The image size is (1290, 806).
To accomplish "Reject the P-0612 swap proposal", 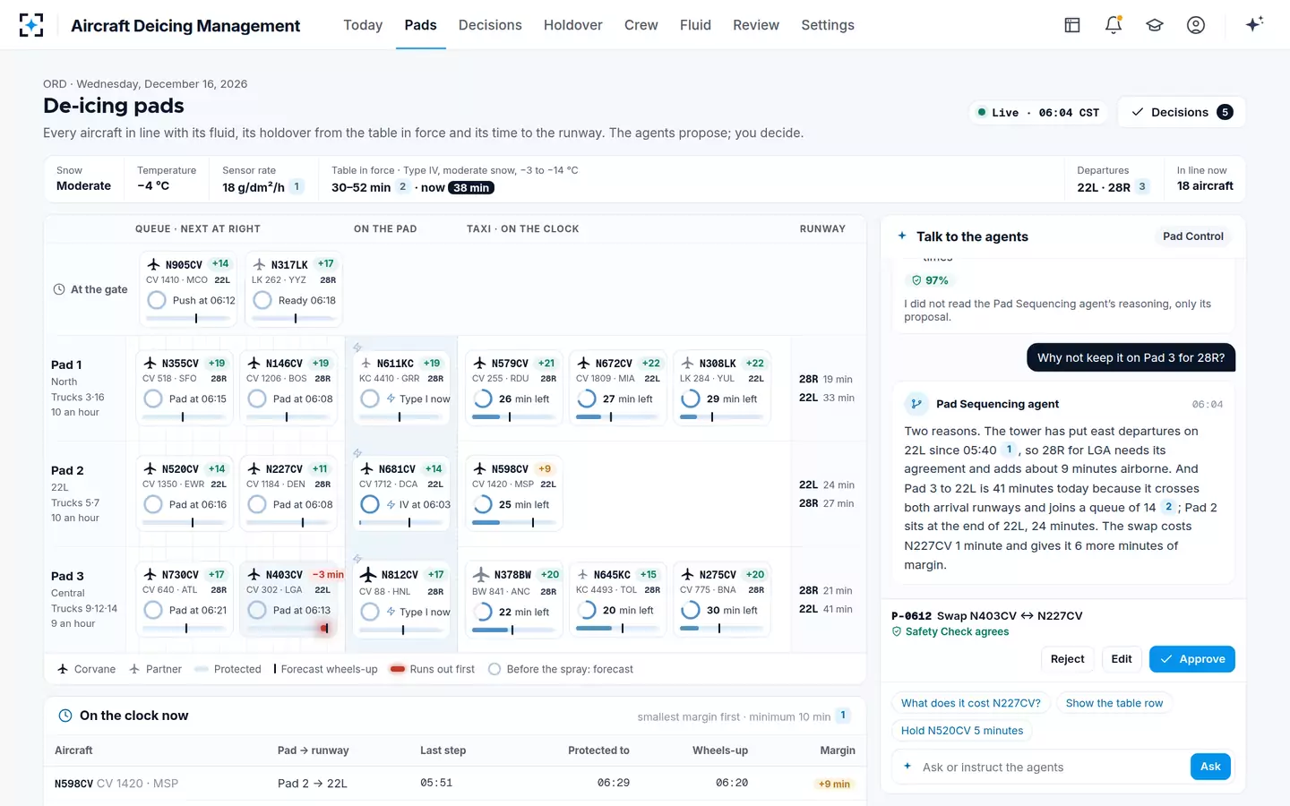I will click(1067, 659).
